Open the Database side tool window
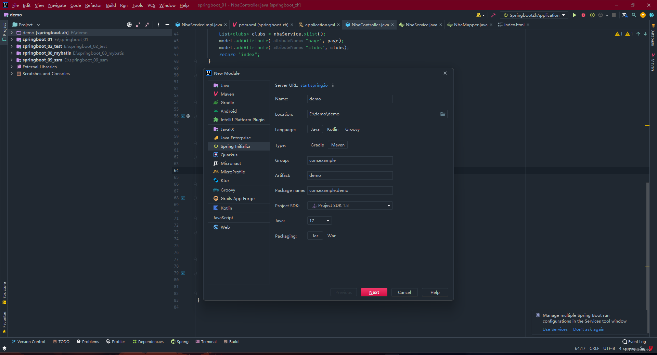 [x=653, y=35]
